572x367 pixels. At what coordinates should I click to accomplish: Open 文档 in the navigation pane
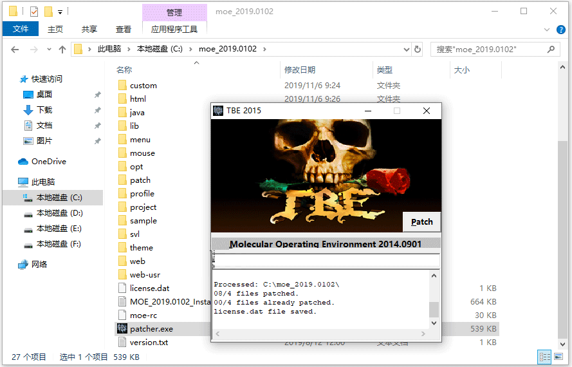(x=44, y=126)
